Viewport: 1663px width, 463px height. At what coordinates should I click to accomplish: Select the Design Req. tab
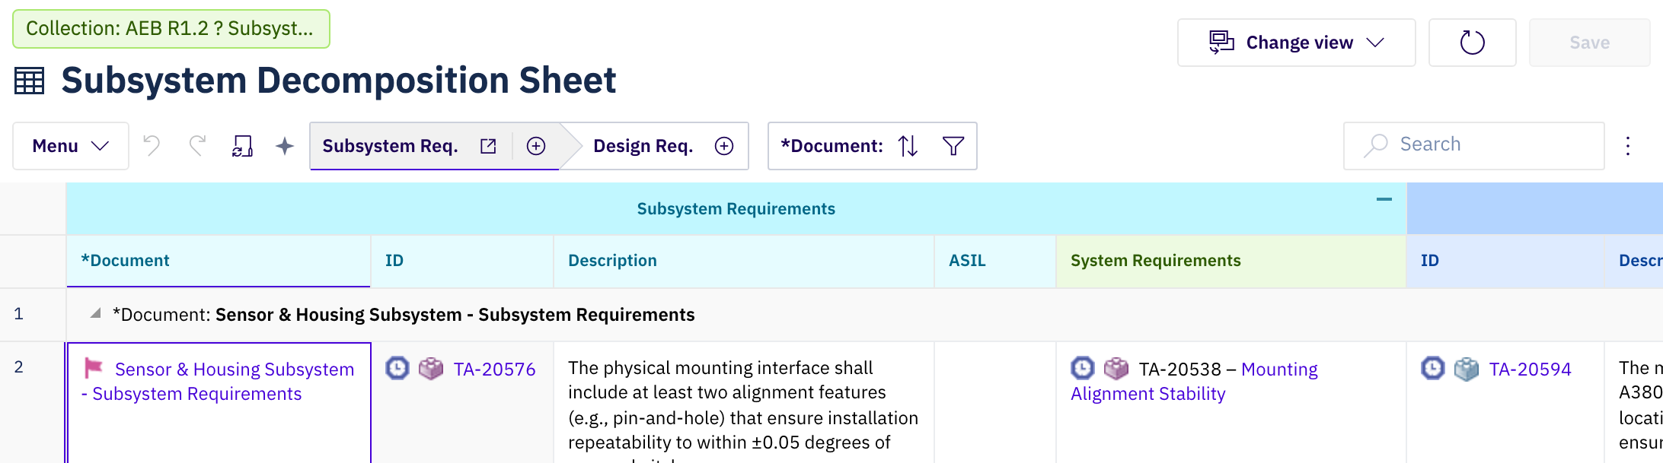coord(643,146)
